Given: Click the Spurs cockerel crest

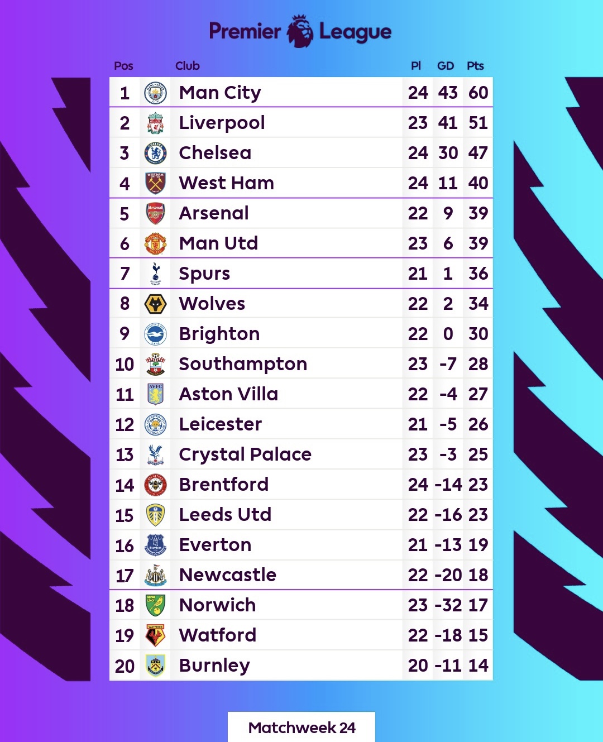Looking at the screenshot, I should pyautogui.click(x=155, y=274).
